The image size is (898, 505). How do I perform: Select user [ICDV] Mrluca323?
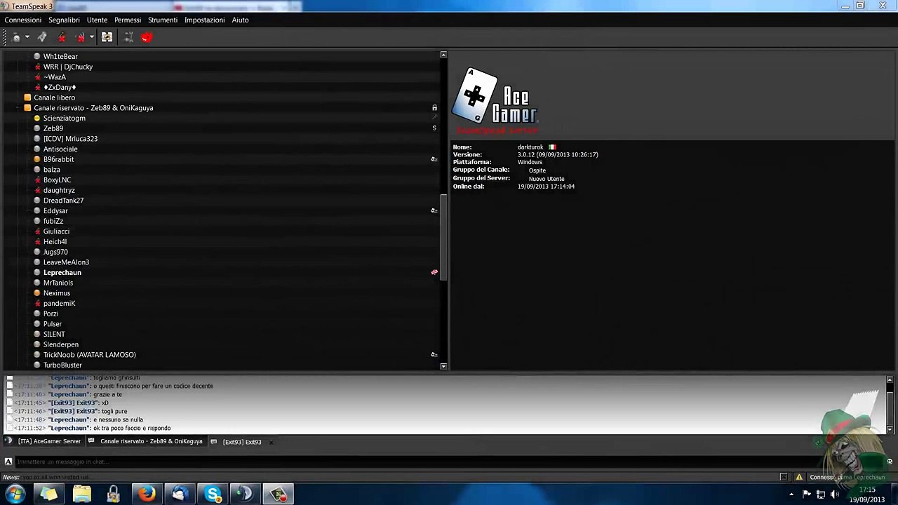click(70, 139)
